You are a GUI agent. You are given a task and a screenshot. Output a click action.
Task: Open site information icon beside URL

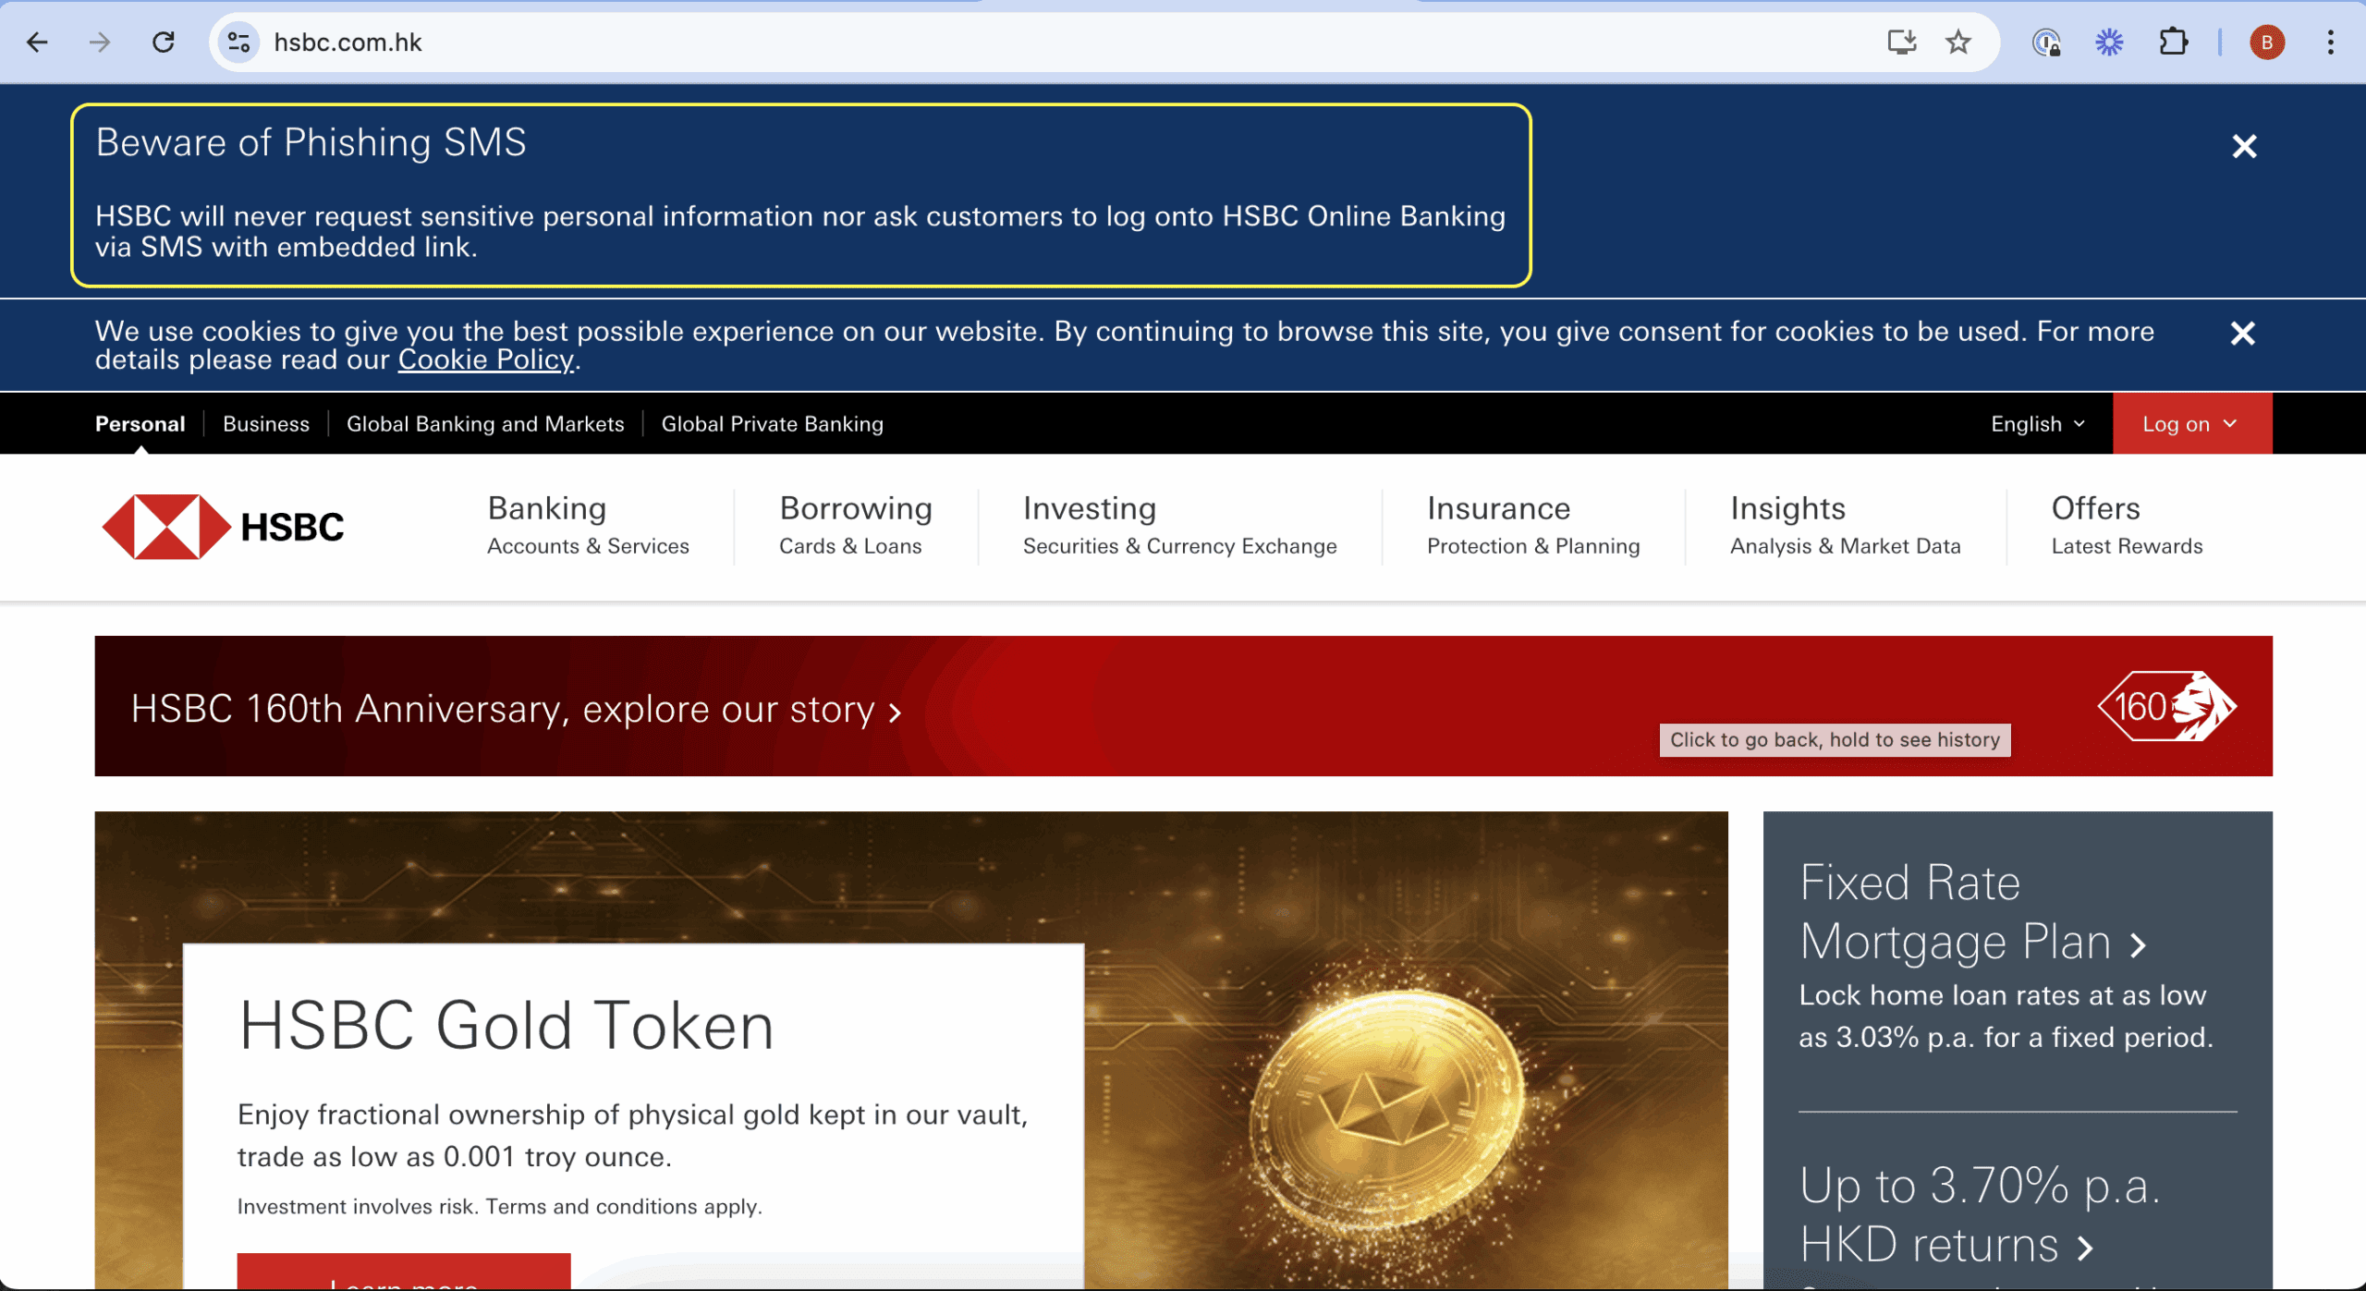coord(239,43)
